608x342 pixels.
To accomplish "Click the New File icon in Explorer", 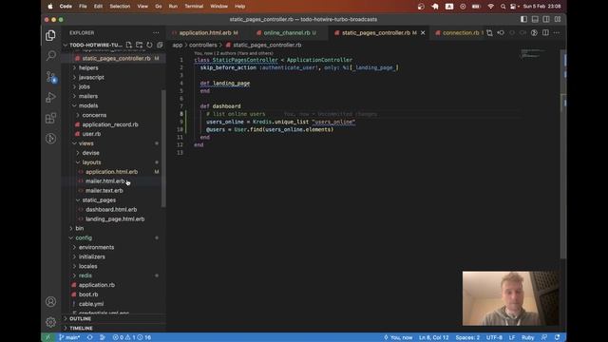I will (x=129, y=45).
